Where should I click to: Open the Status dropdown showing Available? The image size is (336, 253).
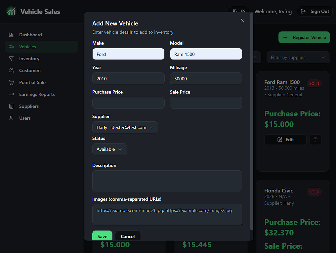pos(109,149)
